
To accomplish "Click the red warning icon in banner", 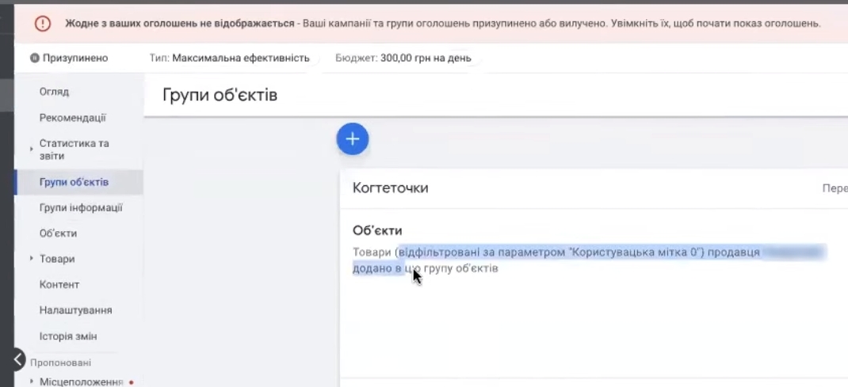I will pyautogui.click(x=43, y=24).
